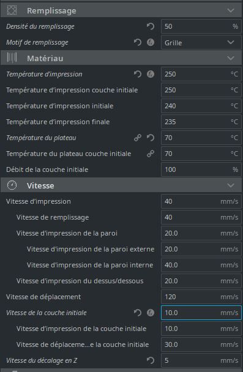Click formula icon beside Vitesse de la couche initiale
This screenshot has width=243, height=372.
pos(151,313)
